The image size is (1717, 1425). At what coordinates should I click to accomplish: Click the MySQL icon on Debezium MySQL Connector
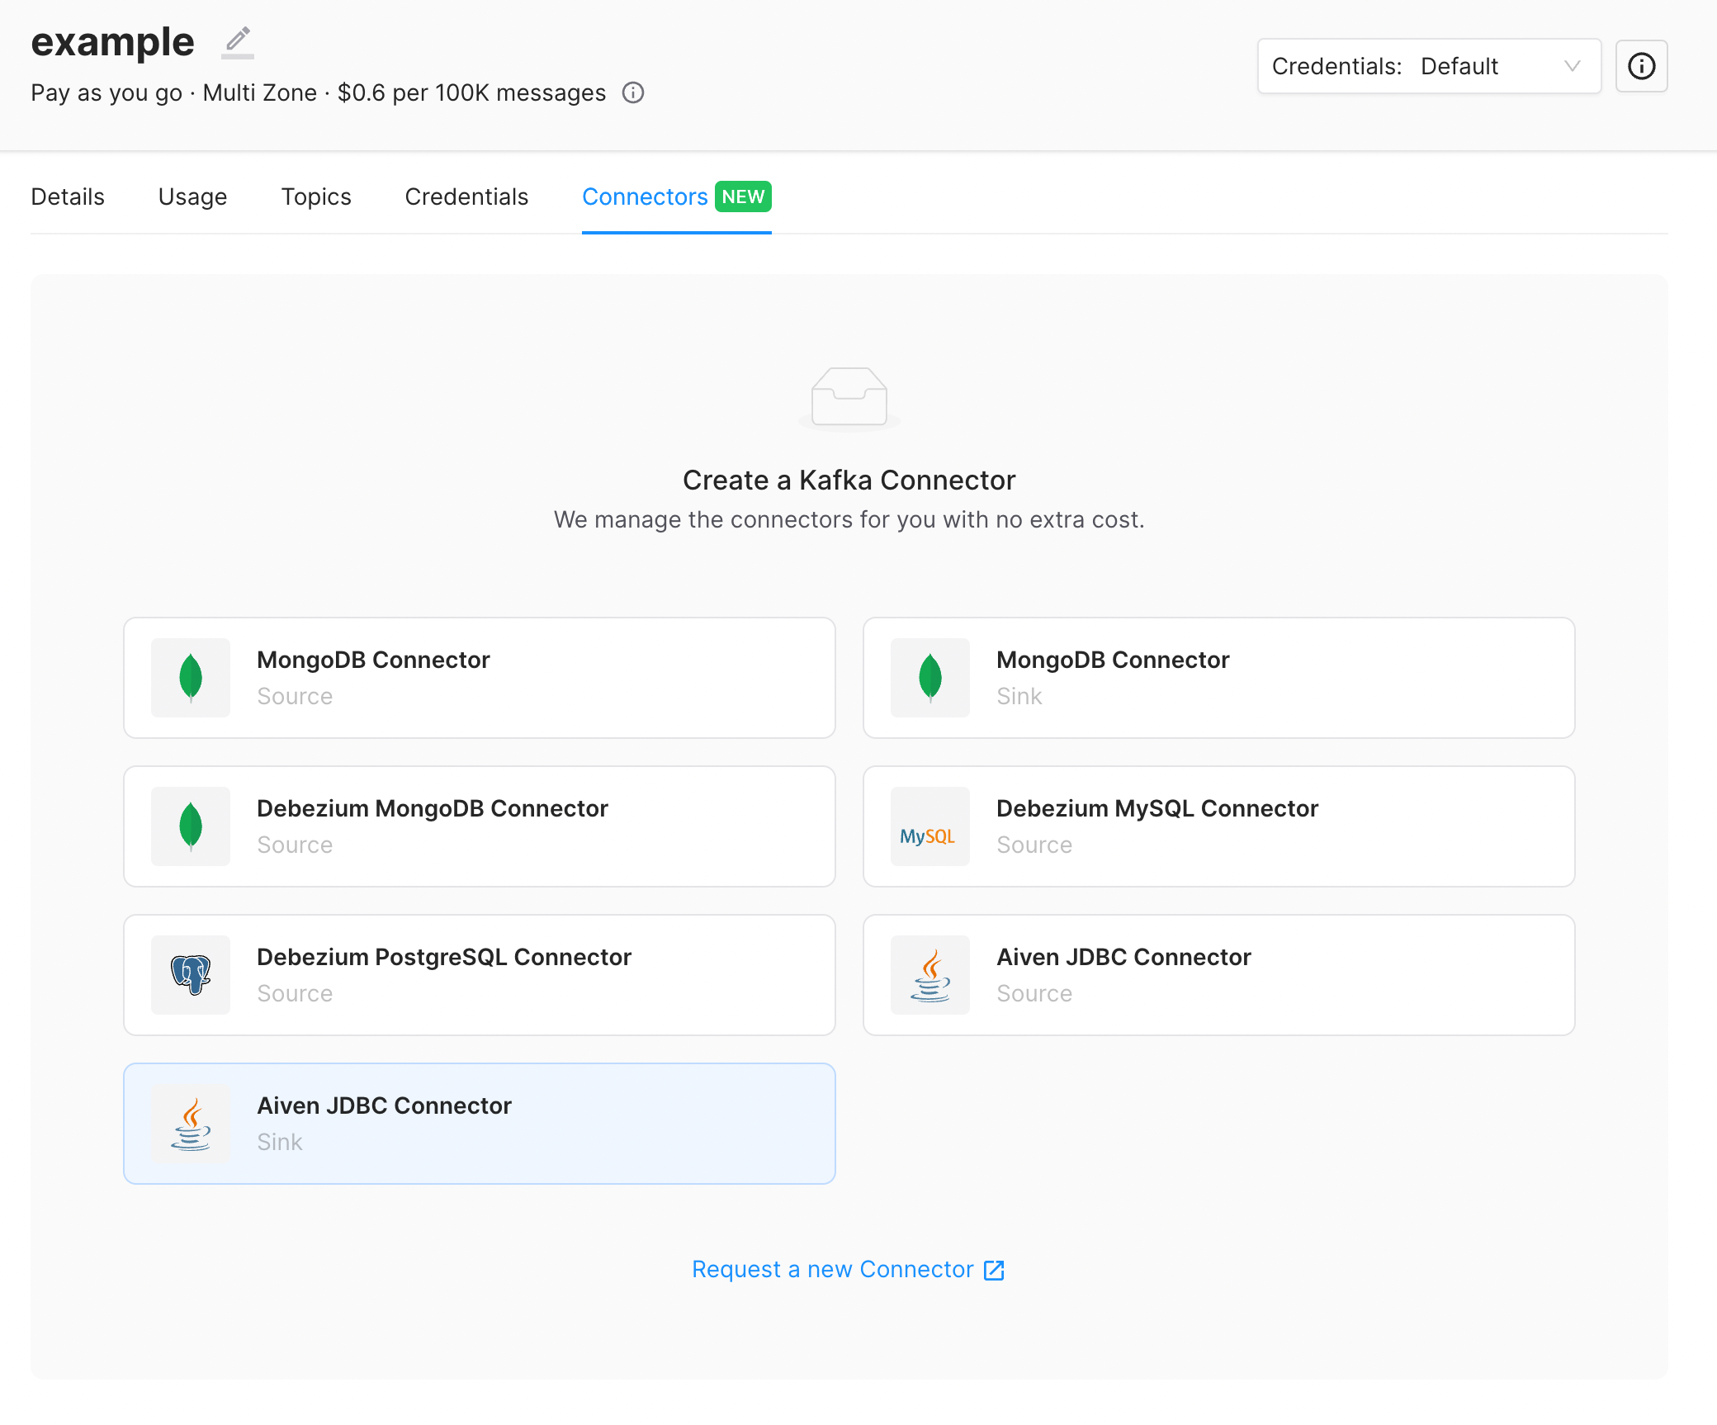929,826
